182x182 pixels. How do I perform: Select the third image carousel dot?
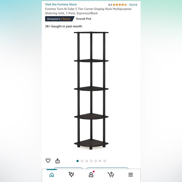point(87,161)
